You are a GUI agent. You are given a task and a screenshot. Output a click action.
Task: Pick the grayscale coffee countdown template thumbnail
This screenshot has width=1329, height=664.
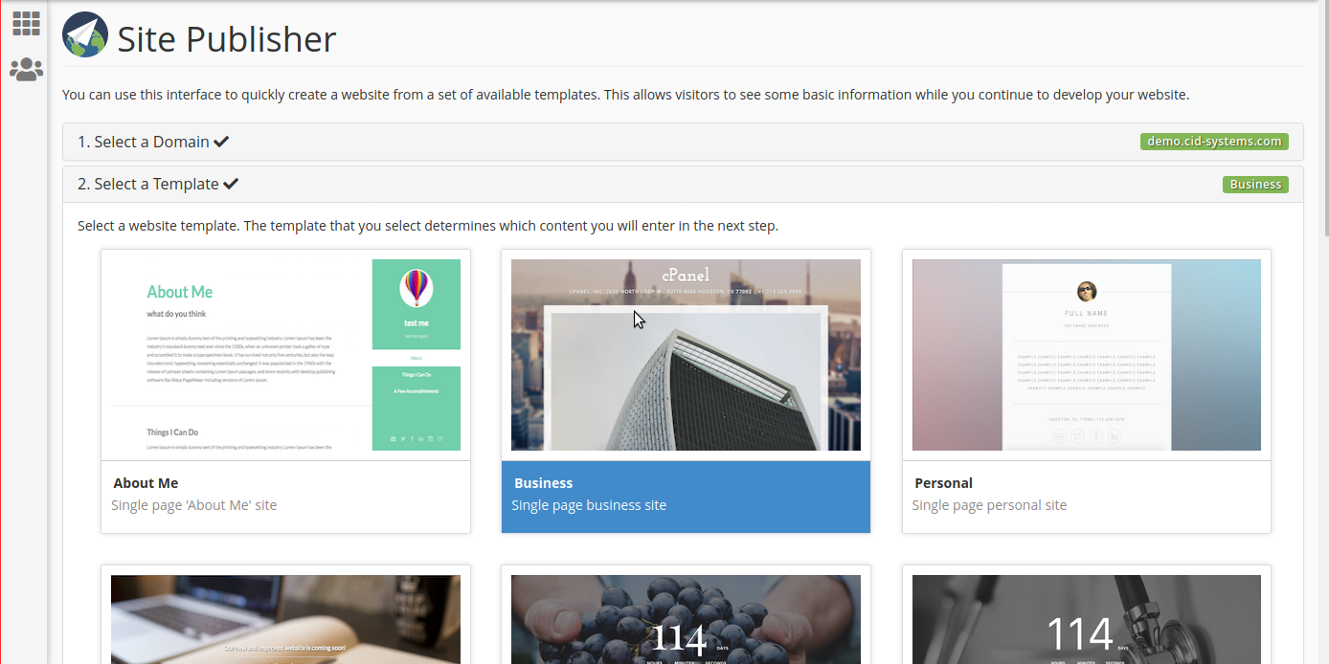coord(1086,619)
